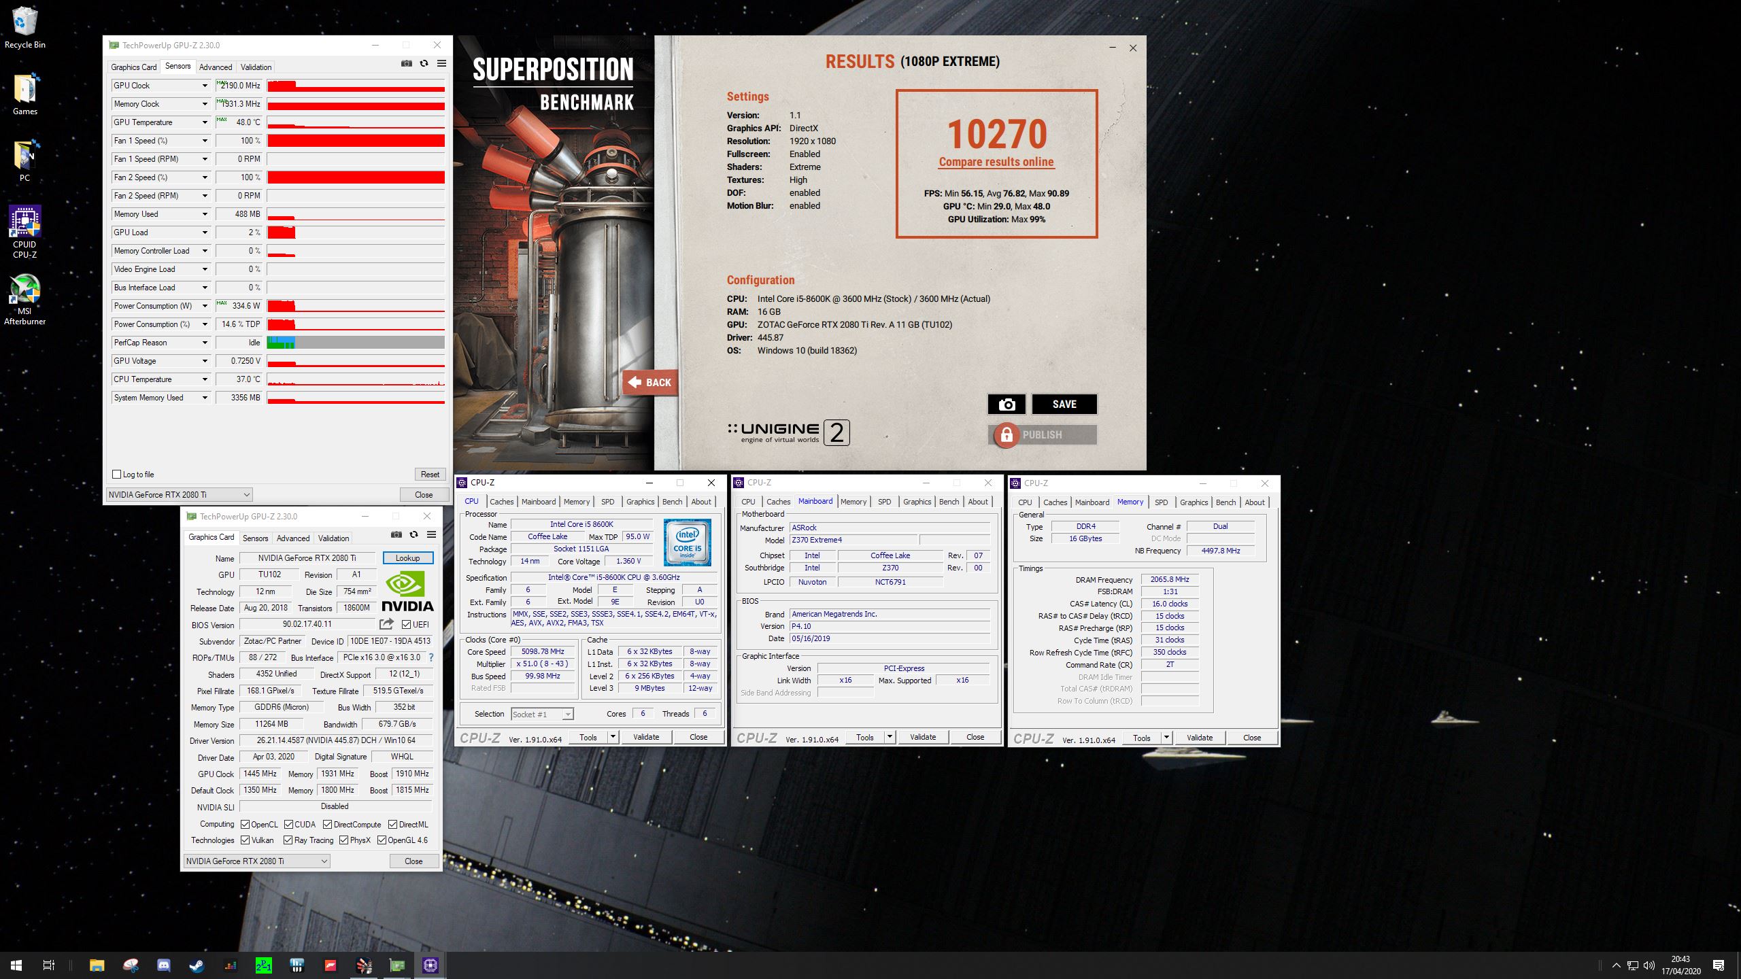
Task: Click the refresh icon in GPU-Z Sensors window
Action: tap(424, 63)
